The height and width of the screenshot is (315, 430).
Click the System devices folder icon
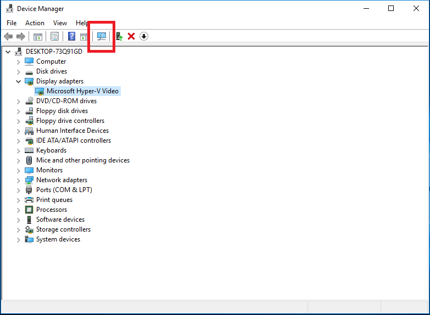point(29,239)
